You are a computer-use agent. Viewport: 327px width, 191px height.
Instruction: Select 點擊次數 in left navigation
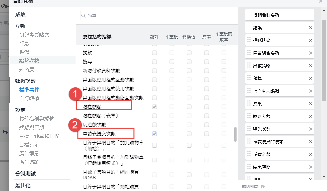coord(29,61)
